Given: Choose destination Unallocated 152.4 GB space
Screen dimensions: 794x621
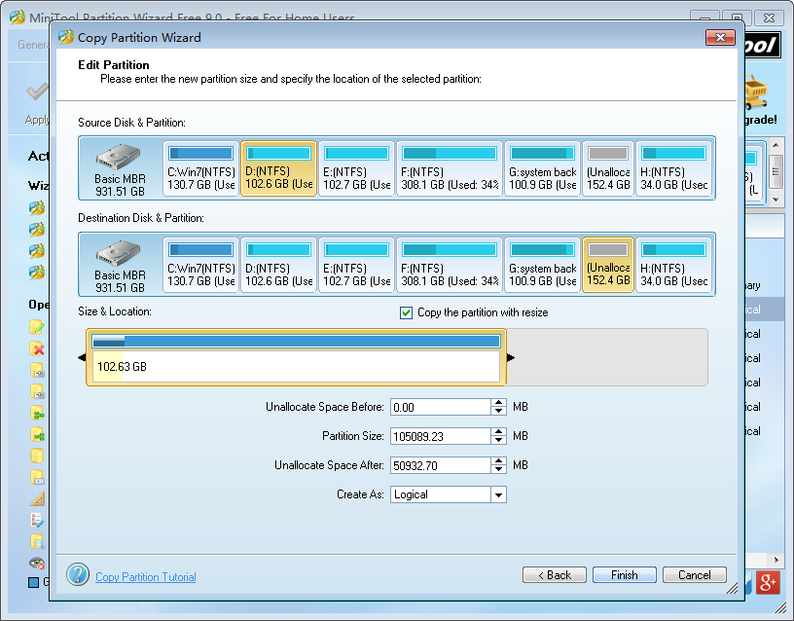Looking at the screenshot, I should click(x=608, y=265).
